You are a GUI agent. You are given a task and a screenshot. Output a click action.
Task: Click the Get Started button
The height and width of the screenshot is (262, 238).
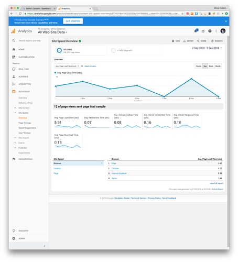pyautogui.click(x=73, y=21)
